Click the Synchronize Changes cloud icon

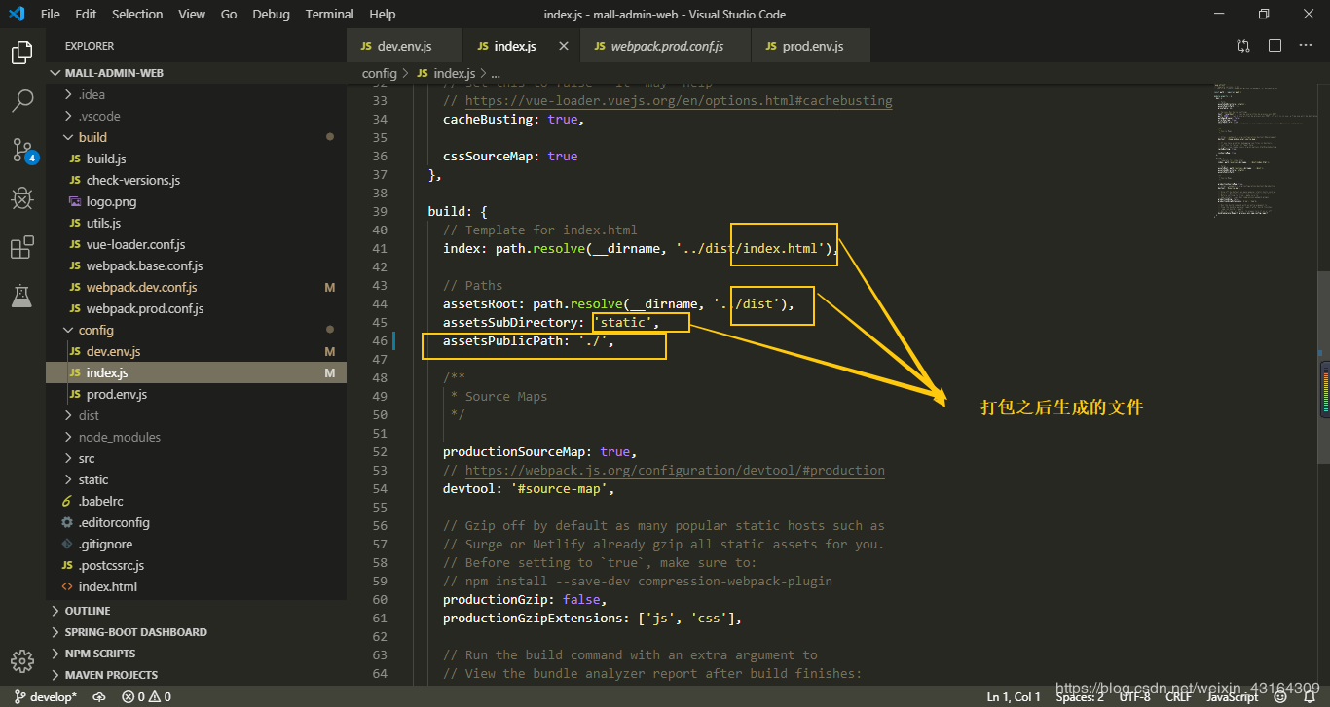click(99, 696)
